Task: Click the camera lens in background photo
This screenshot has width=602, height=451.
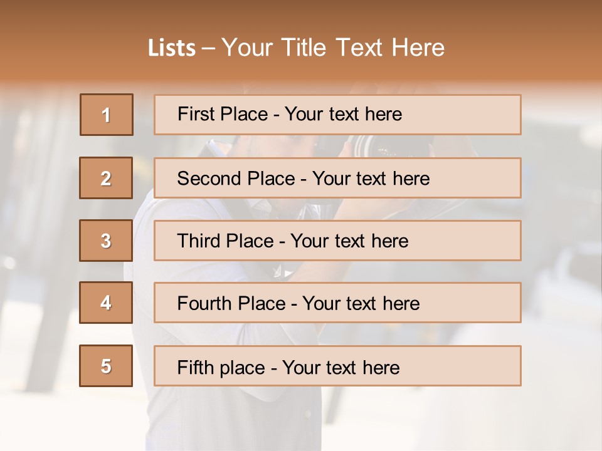Action: coord(383,148)
